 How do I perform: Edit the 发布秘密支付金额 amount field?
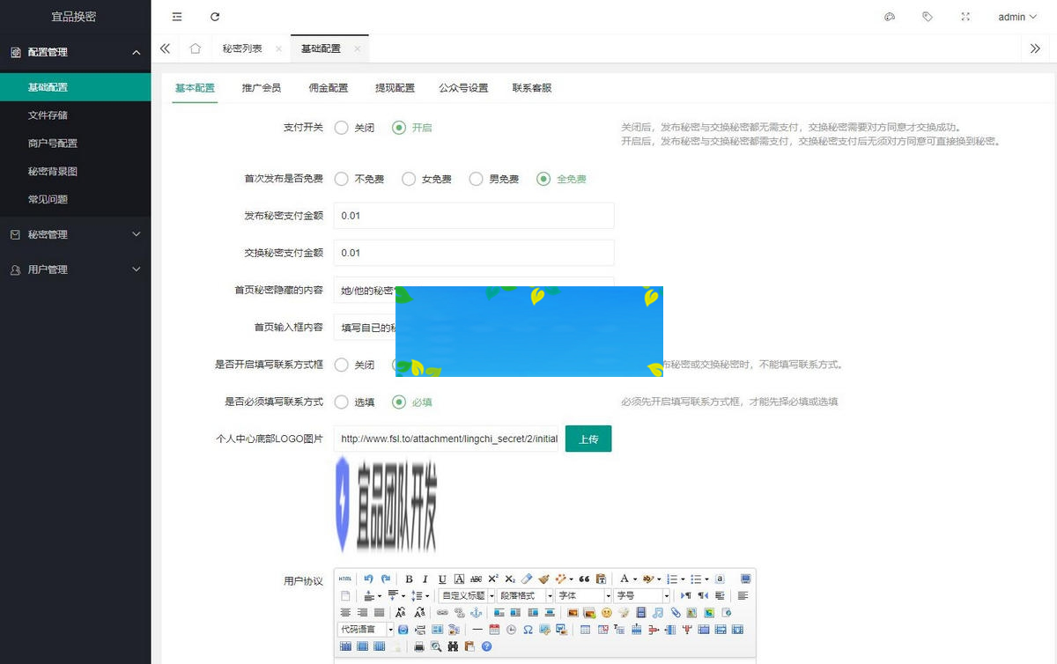point(473,216)
